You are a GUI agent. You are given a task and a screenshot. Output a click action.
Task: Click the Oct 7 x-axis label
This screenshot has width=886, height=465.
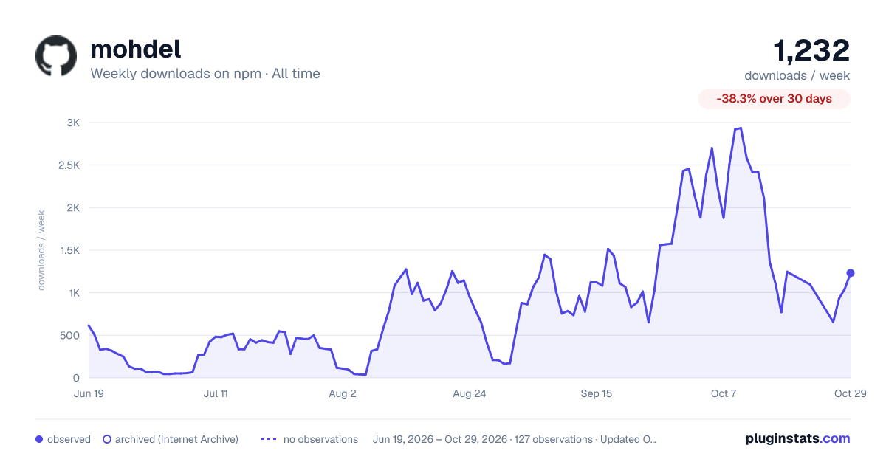click(724, 393)
